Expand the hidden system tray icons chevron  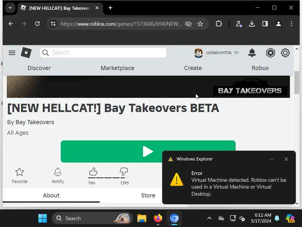point(209,218)
